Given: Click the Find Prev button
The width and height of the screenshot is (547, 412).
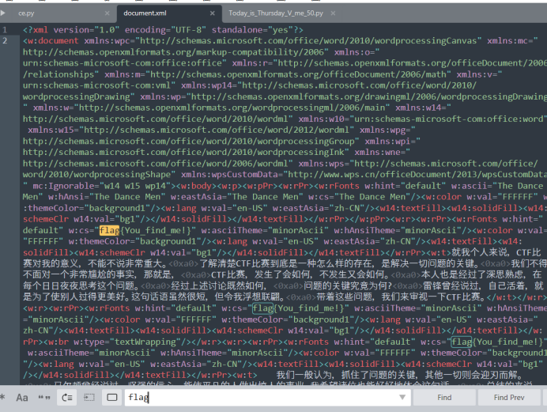Looking at the screenshot, I should [509, 397].
